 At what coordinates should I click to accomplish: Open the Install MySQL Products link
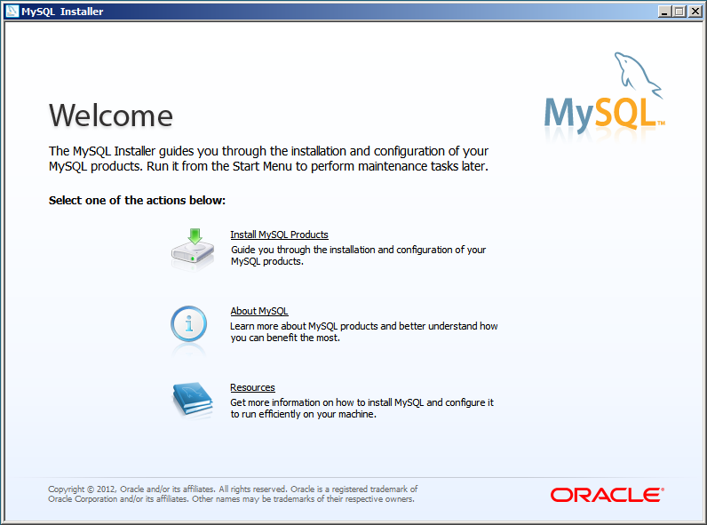click(x=279, y=235)
